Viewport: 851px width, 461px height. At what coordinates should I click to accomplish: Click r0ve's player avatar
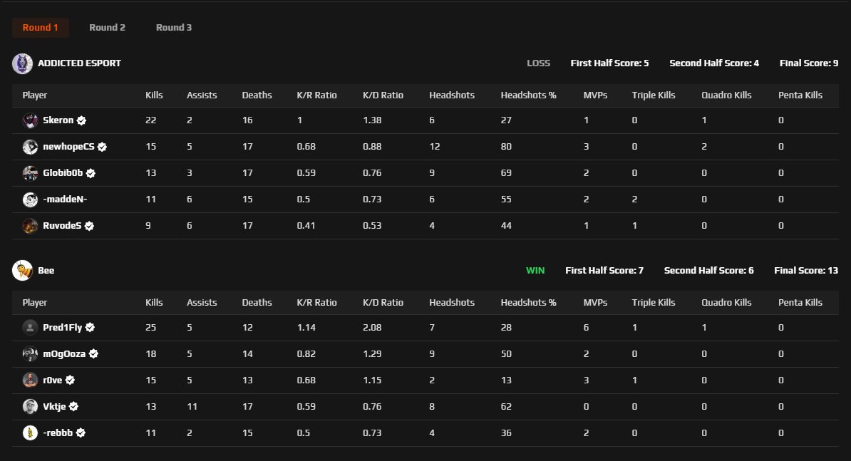[x=30, y=380]
